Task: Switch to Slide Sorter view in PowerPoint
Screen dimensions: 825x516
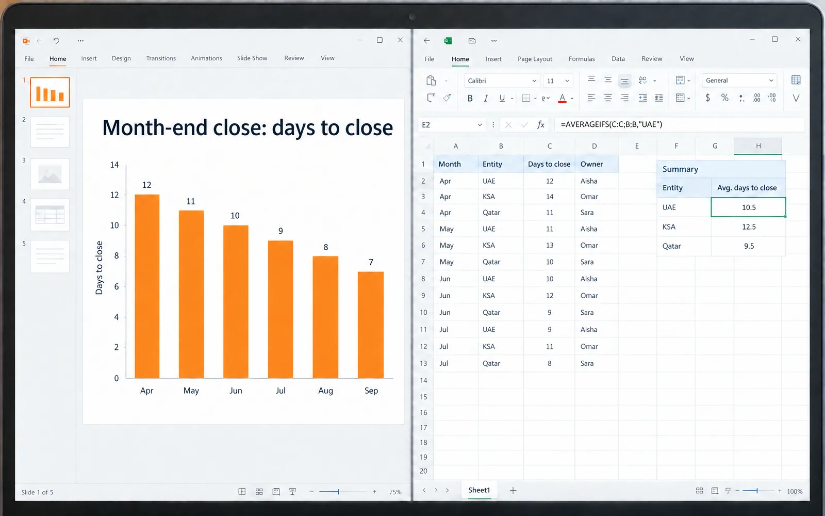Action: click(259, 492)
